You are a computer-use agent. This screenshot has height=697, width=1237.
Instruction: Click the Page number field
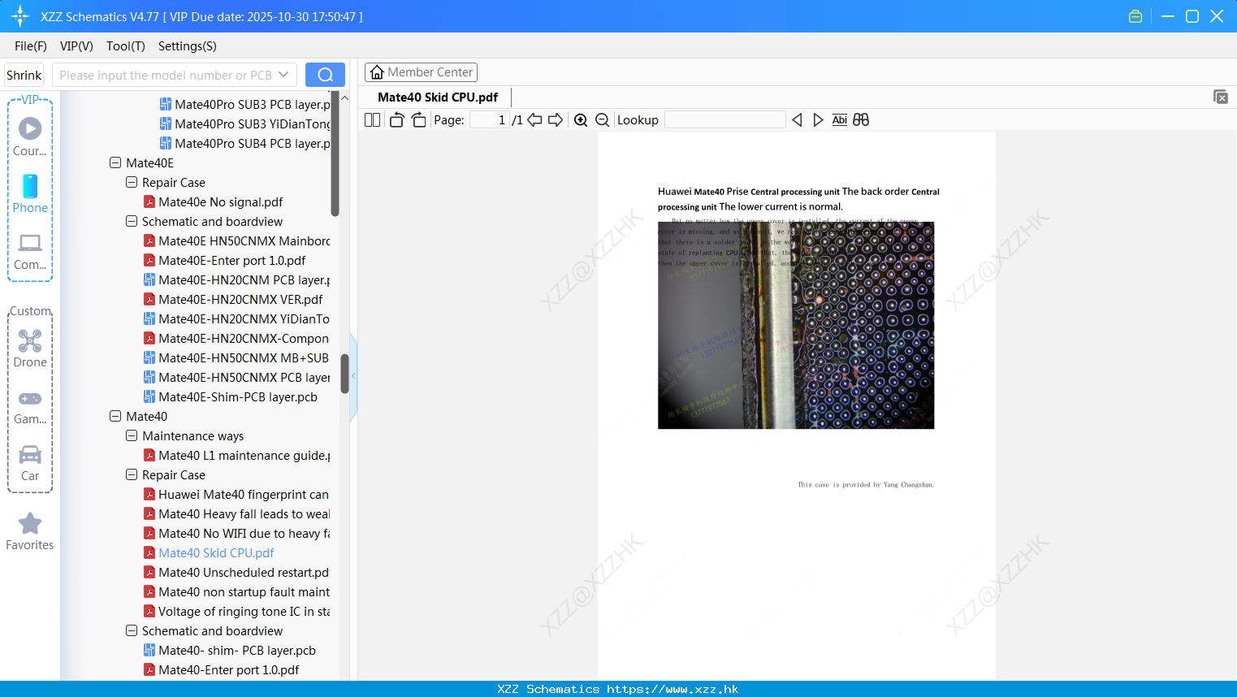tap(489, 119)
